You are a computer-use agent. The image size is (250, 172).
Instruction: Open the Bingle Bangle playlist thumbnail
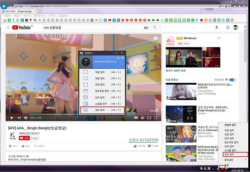[x=181, y=114]
